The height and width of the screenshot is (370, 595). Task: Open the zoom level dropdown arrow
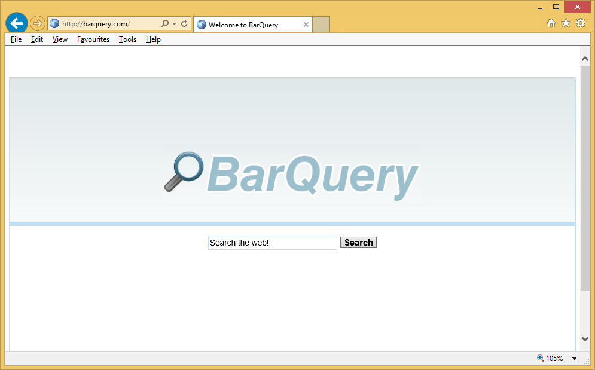click(x=574, y=358)
